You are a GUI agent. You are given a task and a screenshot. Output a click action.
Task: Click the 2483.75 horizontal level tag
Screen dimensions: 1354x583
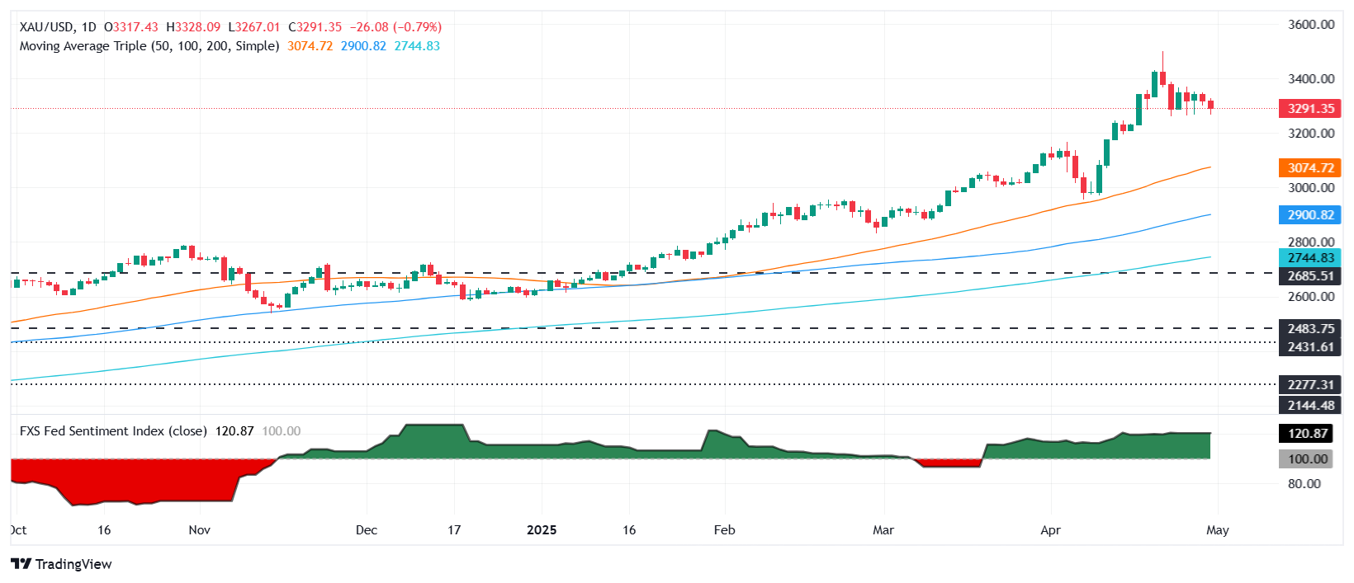(1309, 329)
